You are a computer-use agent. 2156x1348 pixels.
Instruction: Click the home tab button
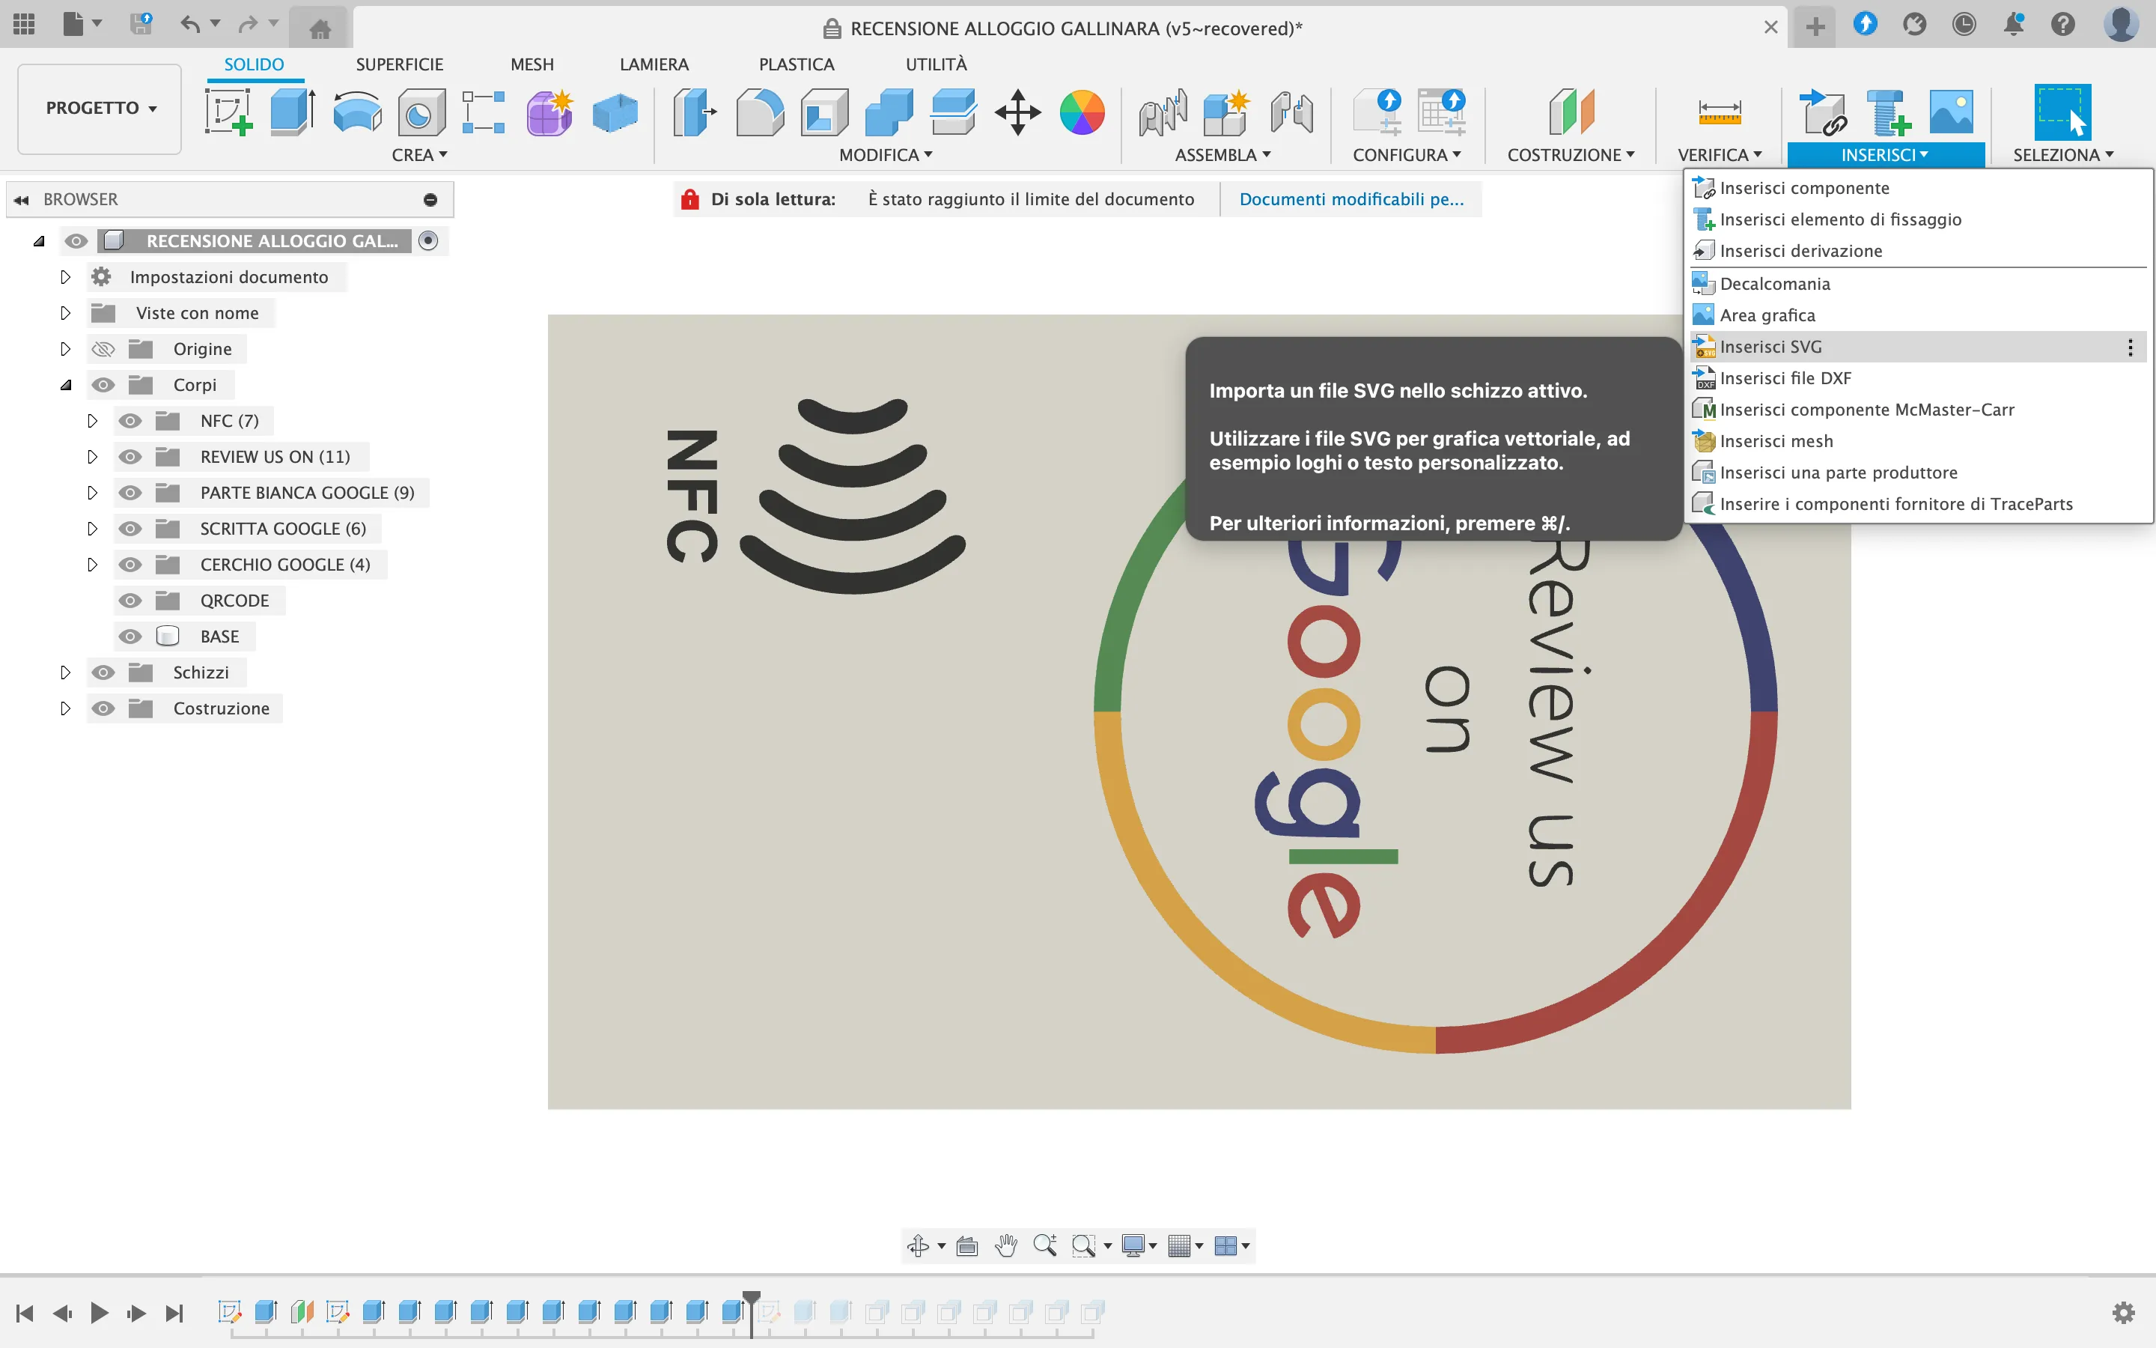[x=320, y=28]
